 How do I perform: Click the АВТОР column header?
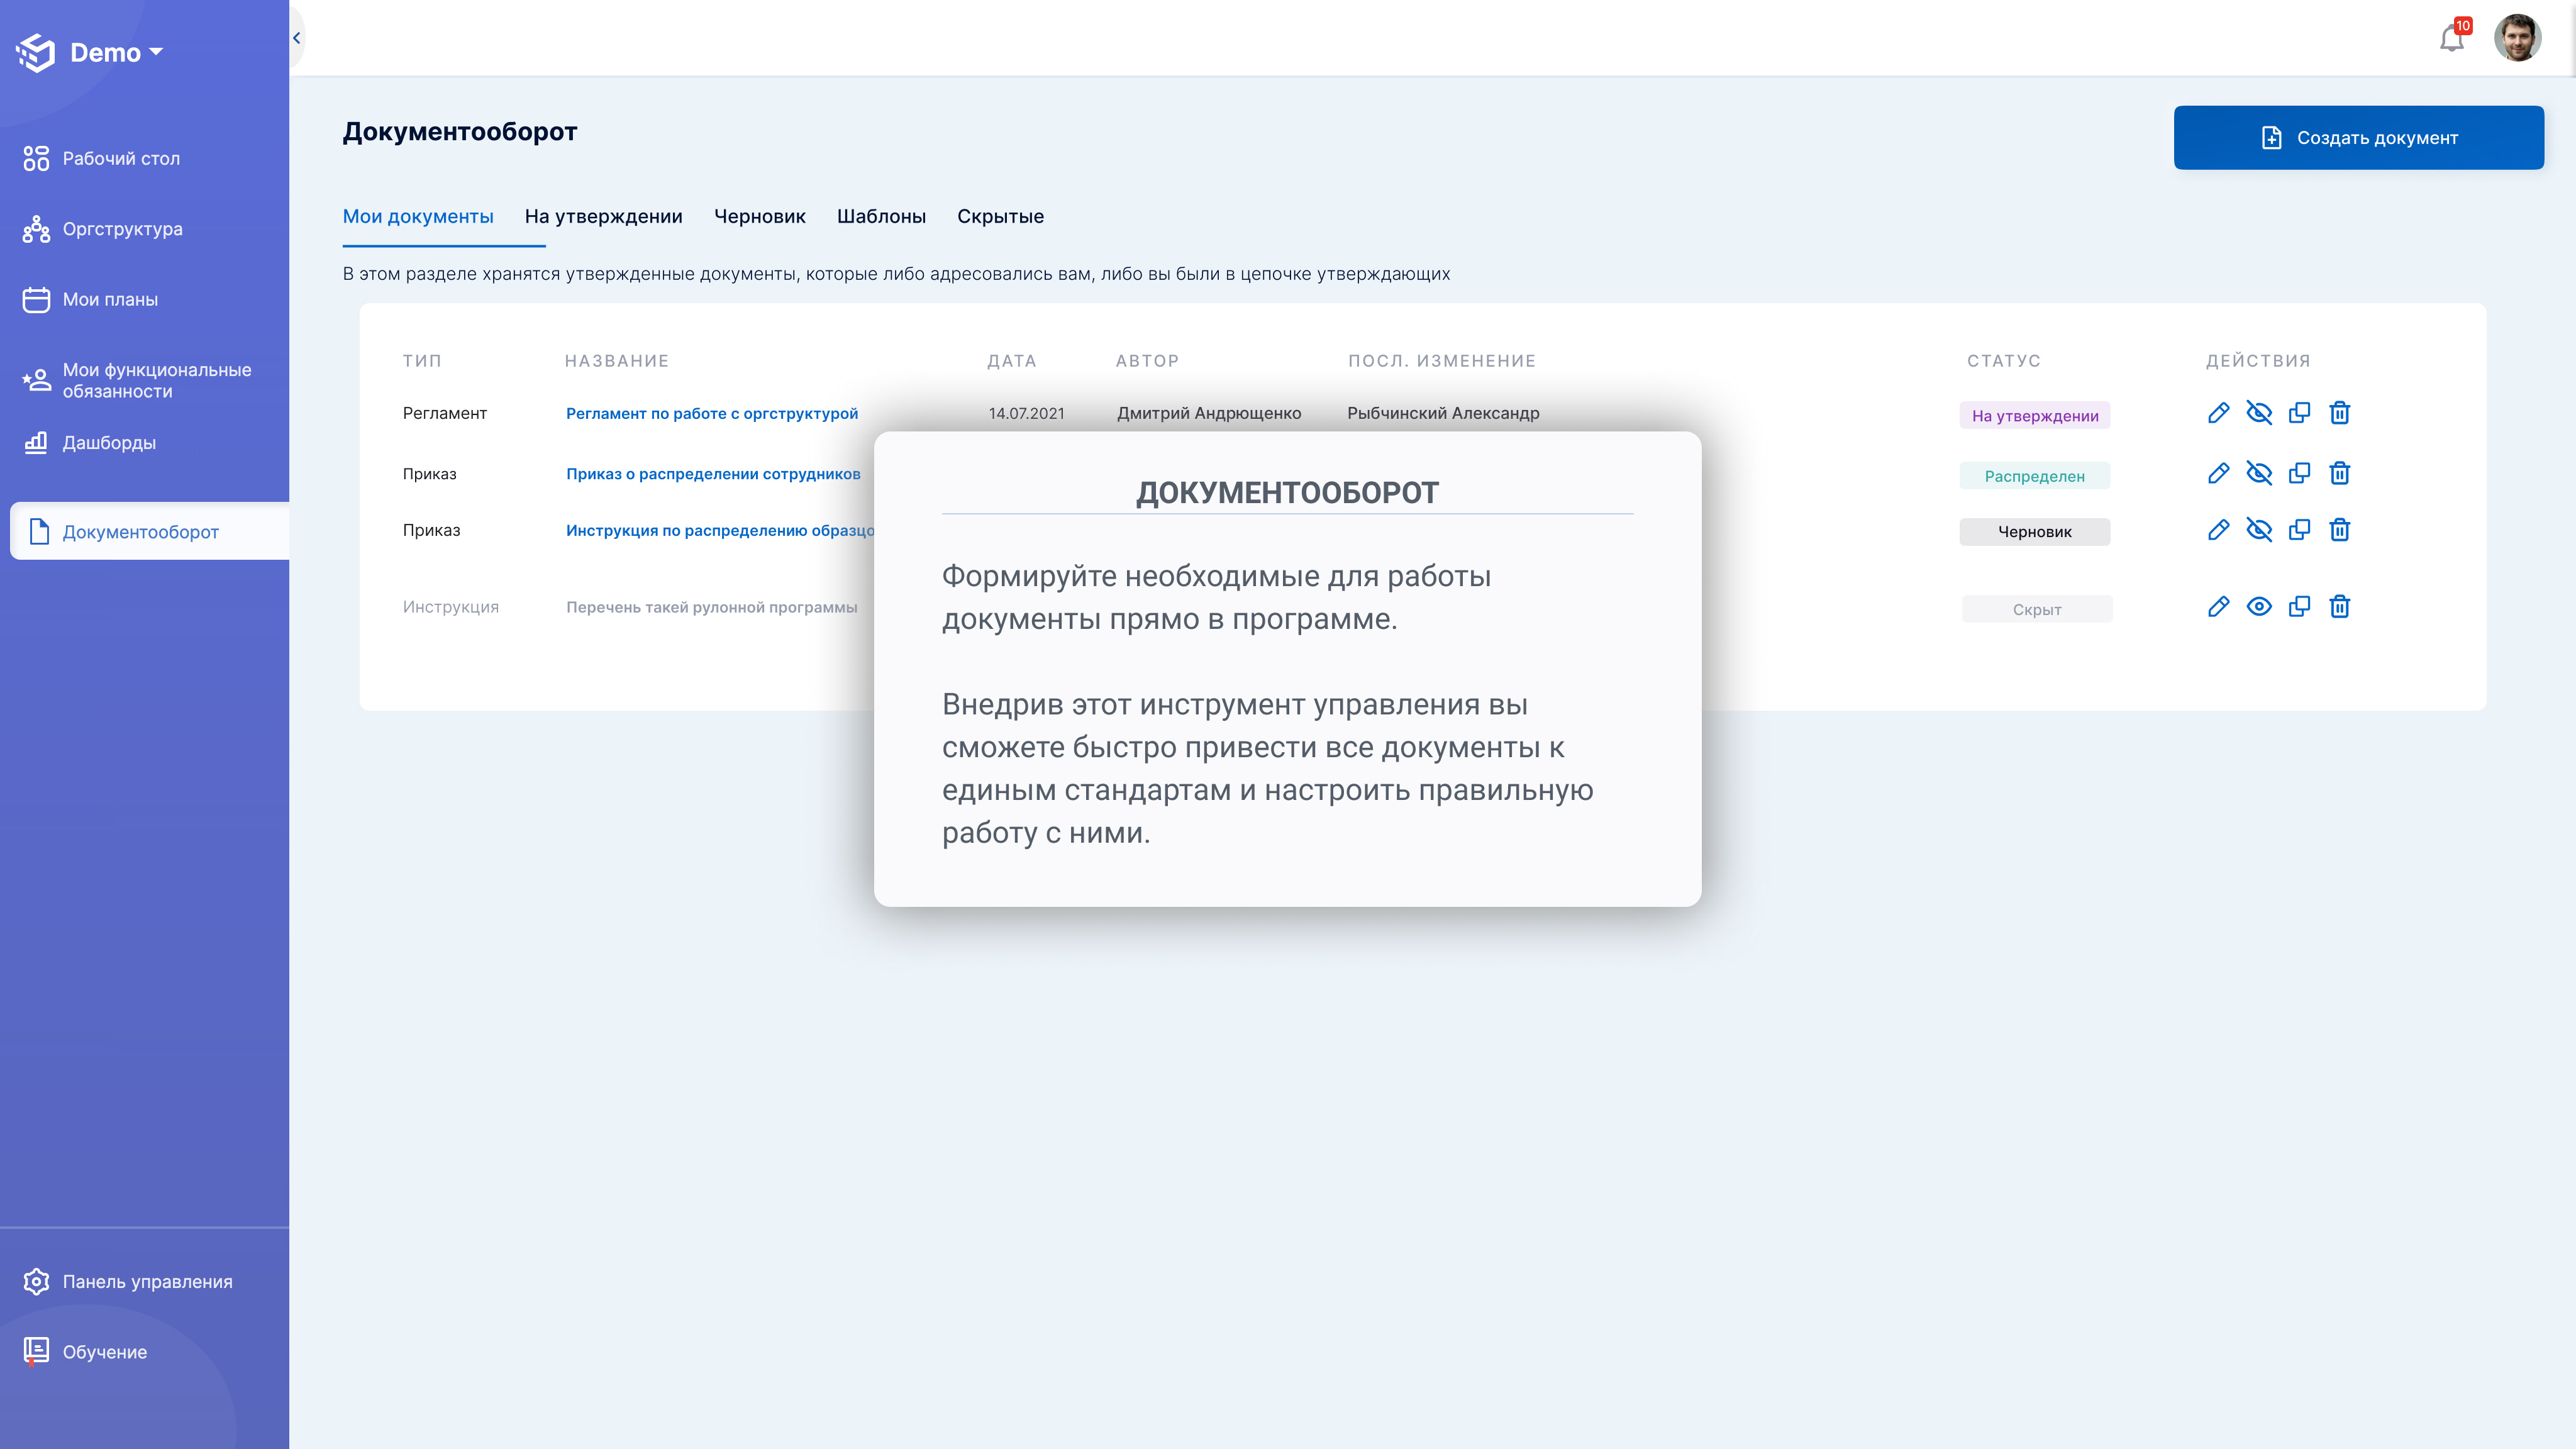[1147, 361]
